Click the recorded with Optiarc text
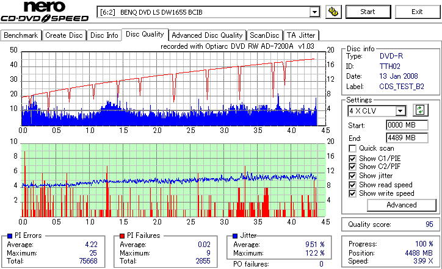Viewport: 442px width, 269px height. point(237,46)
